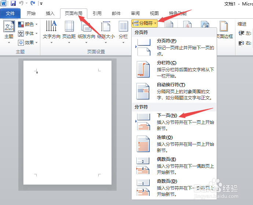Click the 文字方向 text direction icon
This screenshot has width=253, height=205.
51,26
